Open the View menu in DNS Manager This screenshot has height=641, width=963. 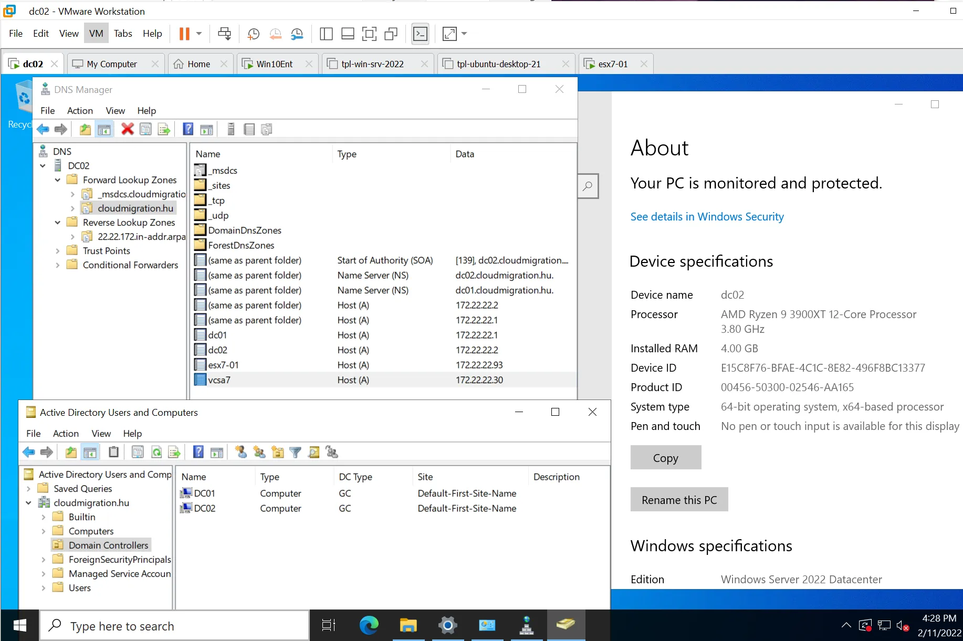(116, 111)
